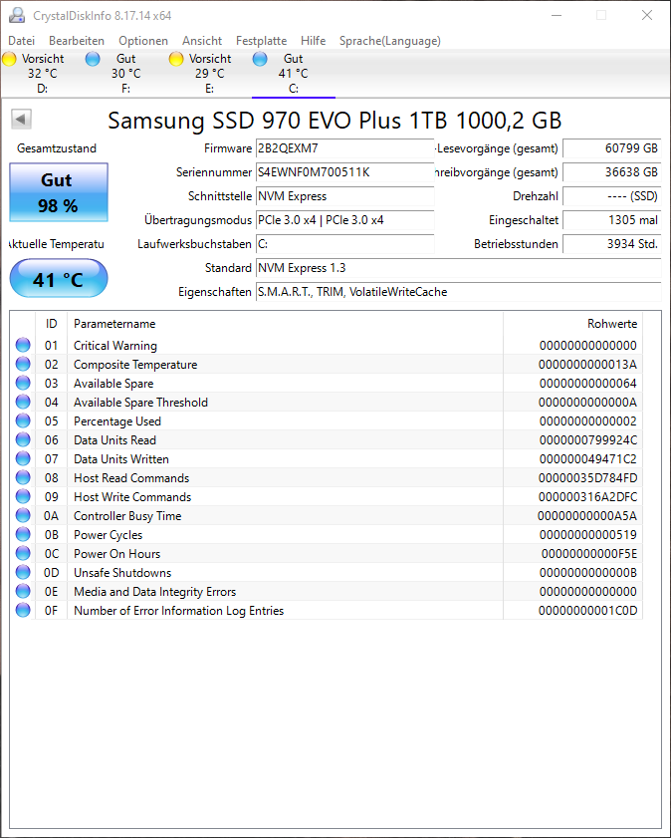Click the Composite Temperature status icon
Screen dimensions: 671x838
click(x=23, y=364)
